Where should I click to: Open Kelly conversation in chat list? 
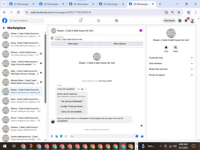(22, 72)
